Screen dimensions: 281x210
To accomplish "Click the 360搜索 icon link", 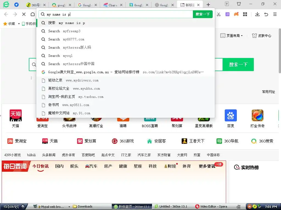I will point(262,141).
